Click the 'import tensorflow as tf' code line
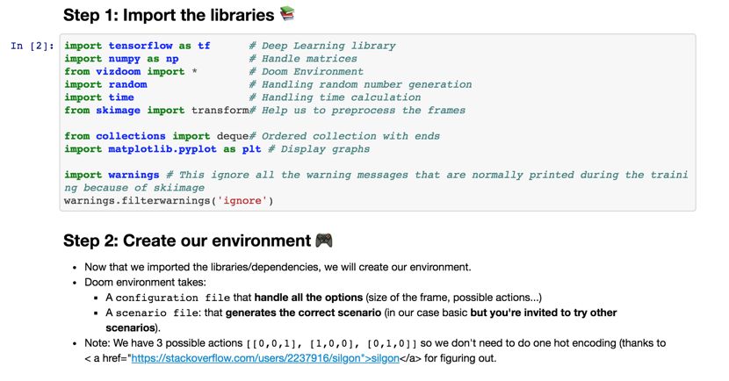Viewport: 729px width, 381px height. [x=137, y=46]
